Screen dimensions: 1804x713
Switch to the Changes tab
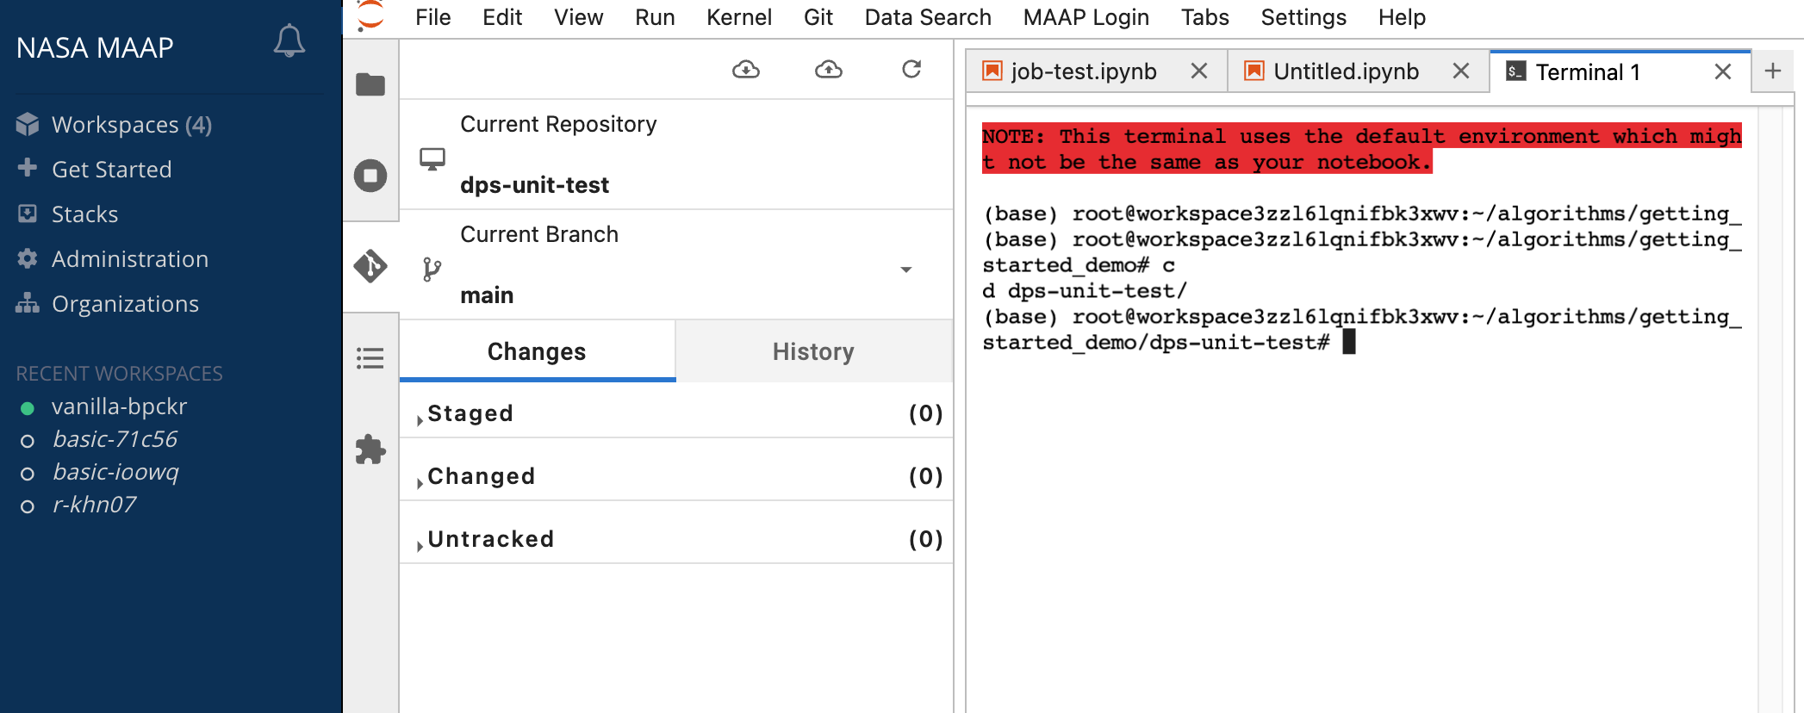(x=537, y=351)
